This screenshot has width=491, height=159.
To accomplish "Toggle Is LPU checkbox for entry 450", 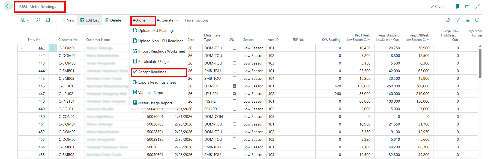I will point(234,116).
